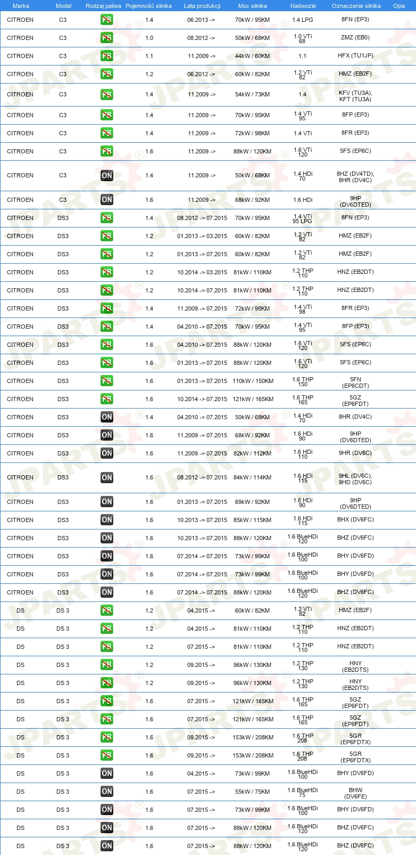Click body type 1.6 THP 150
The height and width of the screenshot is (855, 416).
tap(303, 381)
